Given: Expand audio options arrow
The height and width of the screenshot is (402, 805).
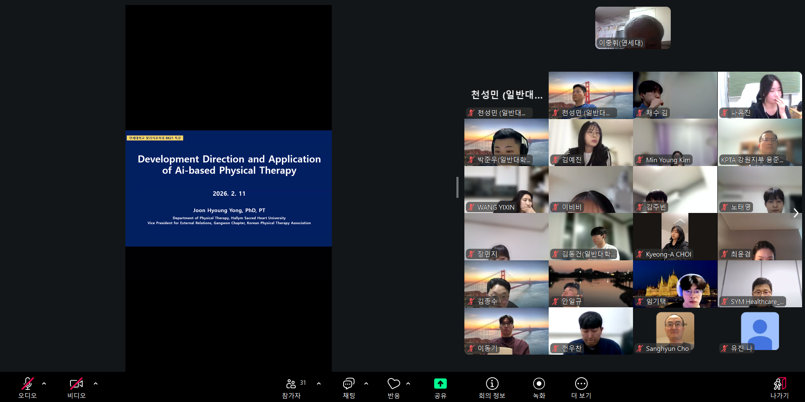Looking at the screenshot, I should 44,384.
